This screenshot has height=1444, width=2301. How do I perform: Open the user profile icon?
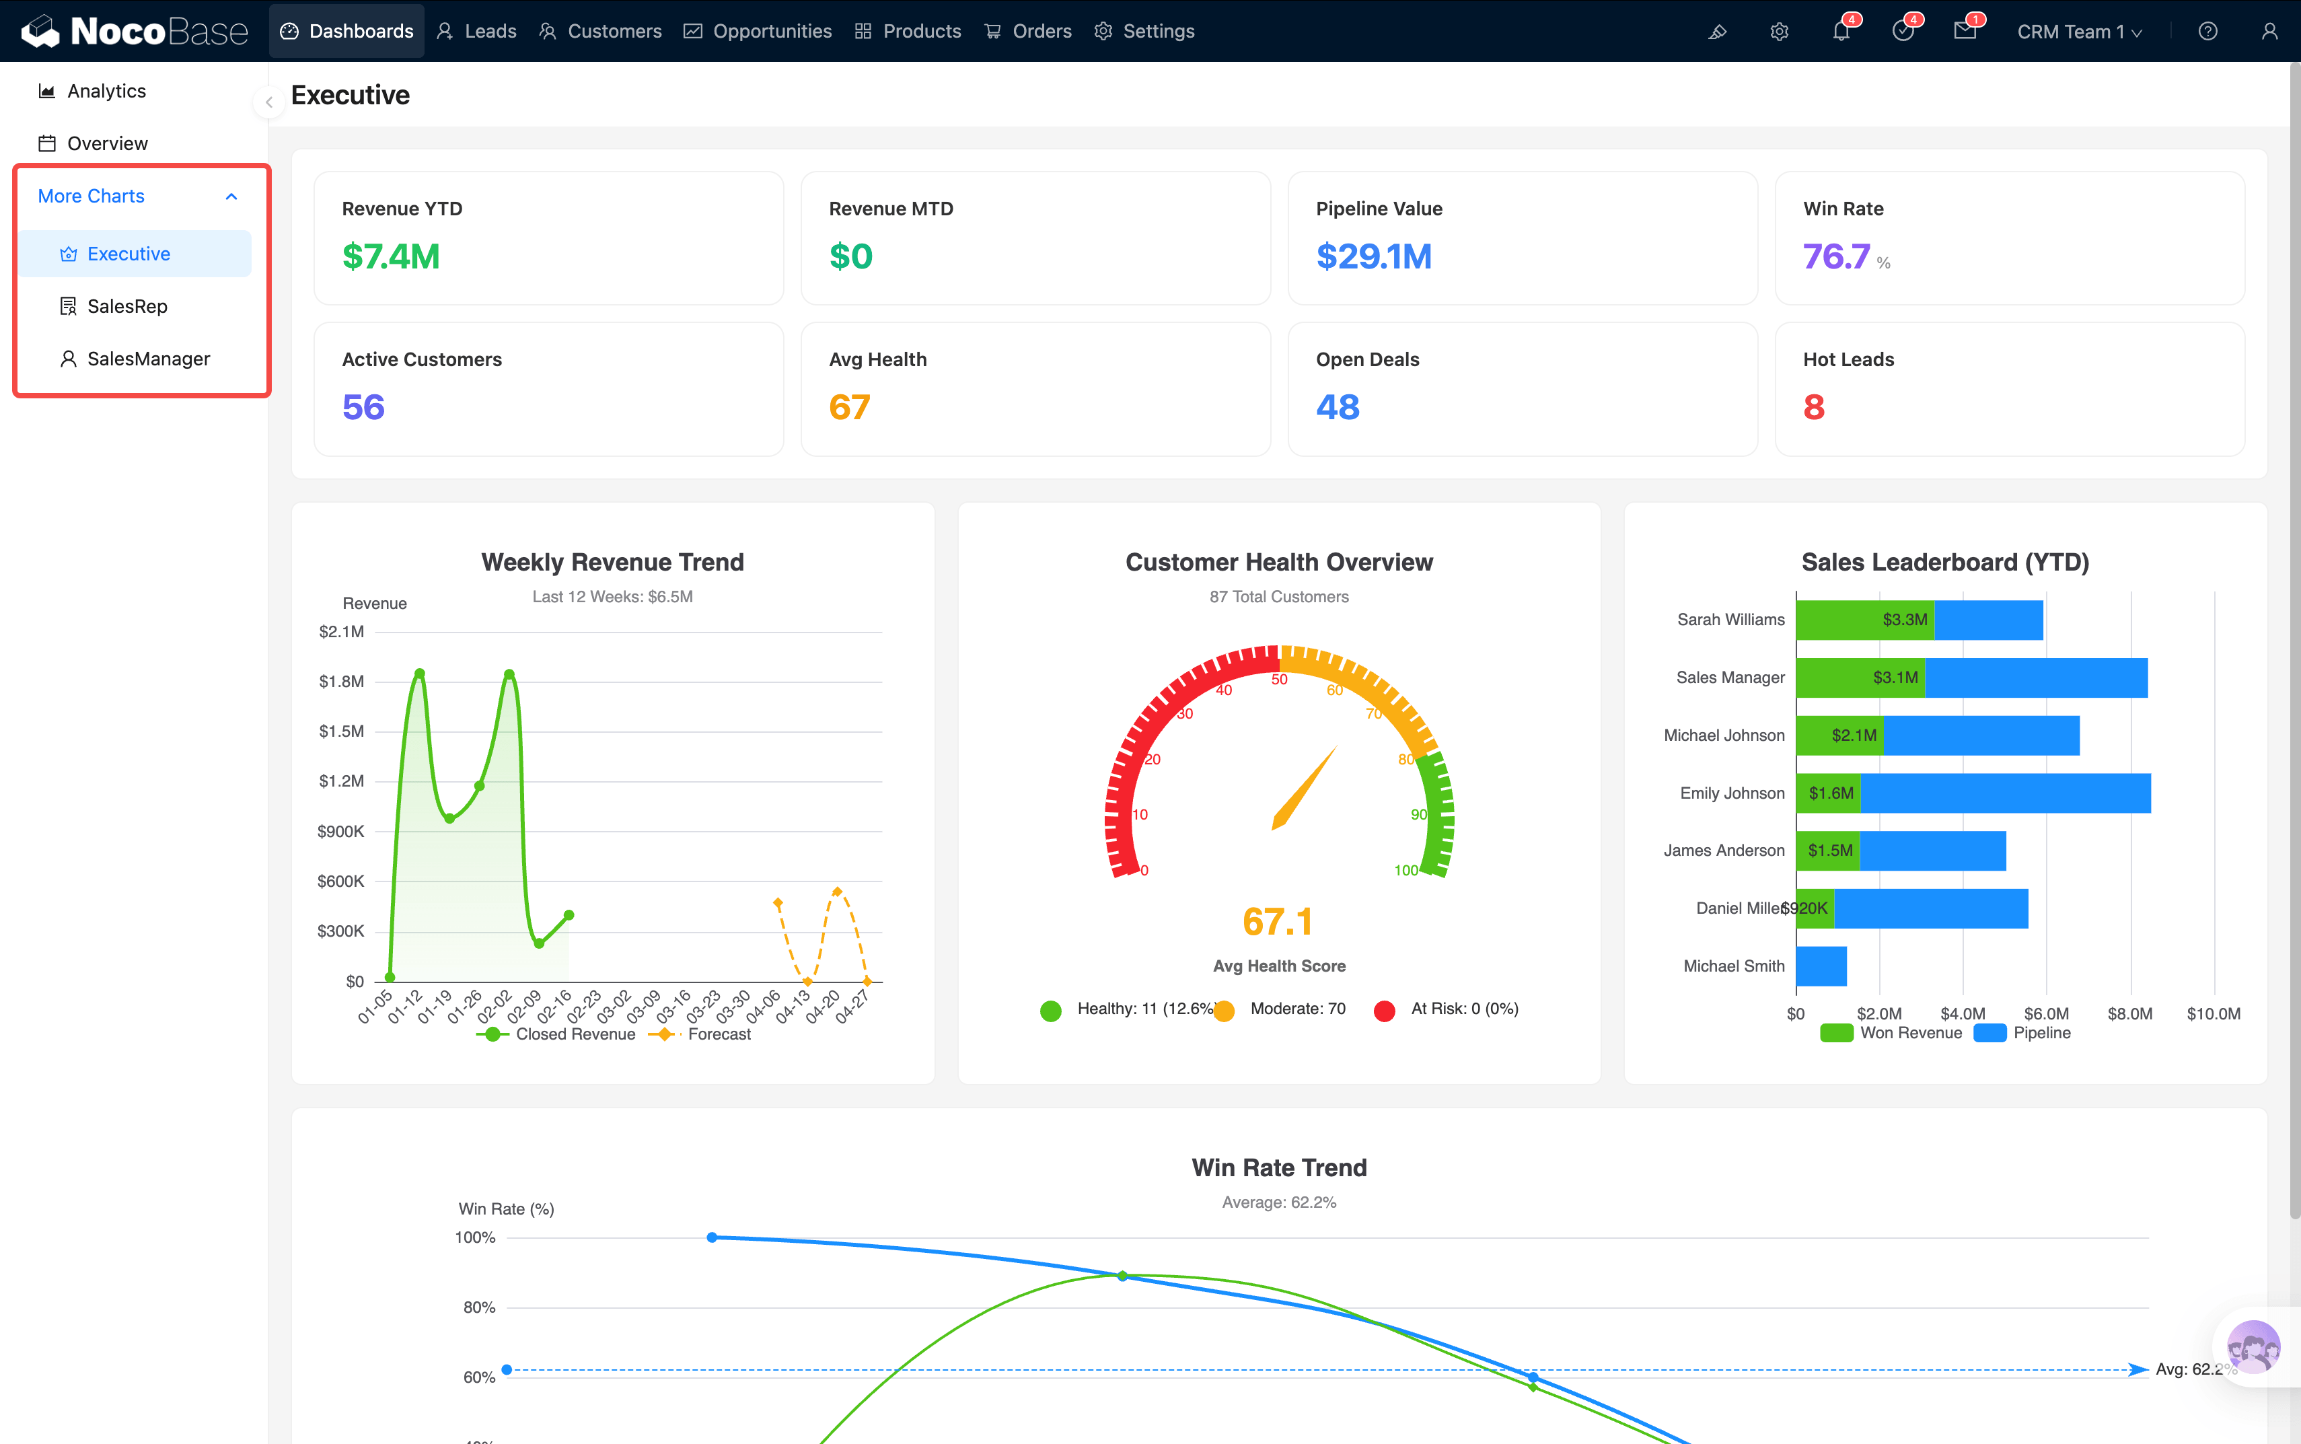(2269, 32)
